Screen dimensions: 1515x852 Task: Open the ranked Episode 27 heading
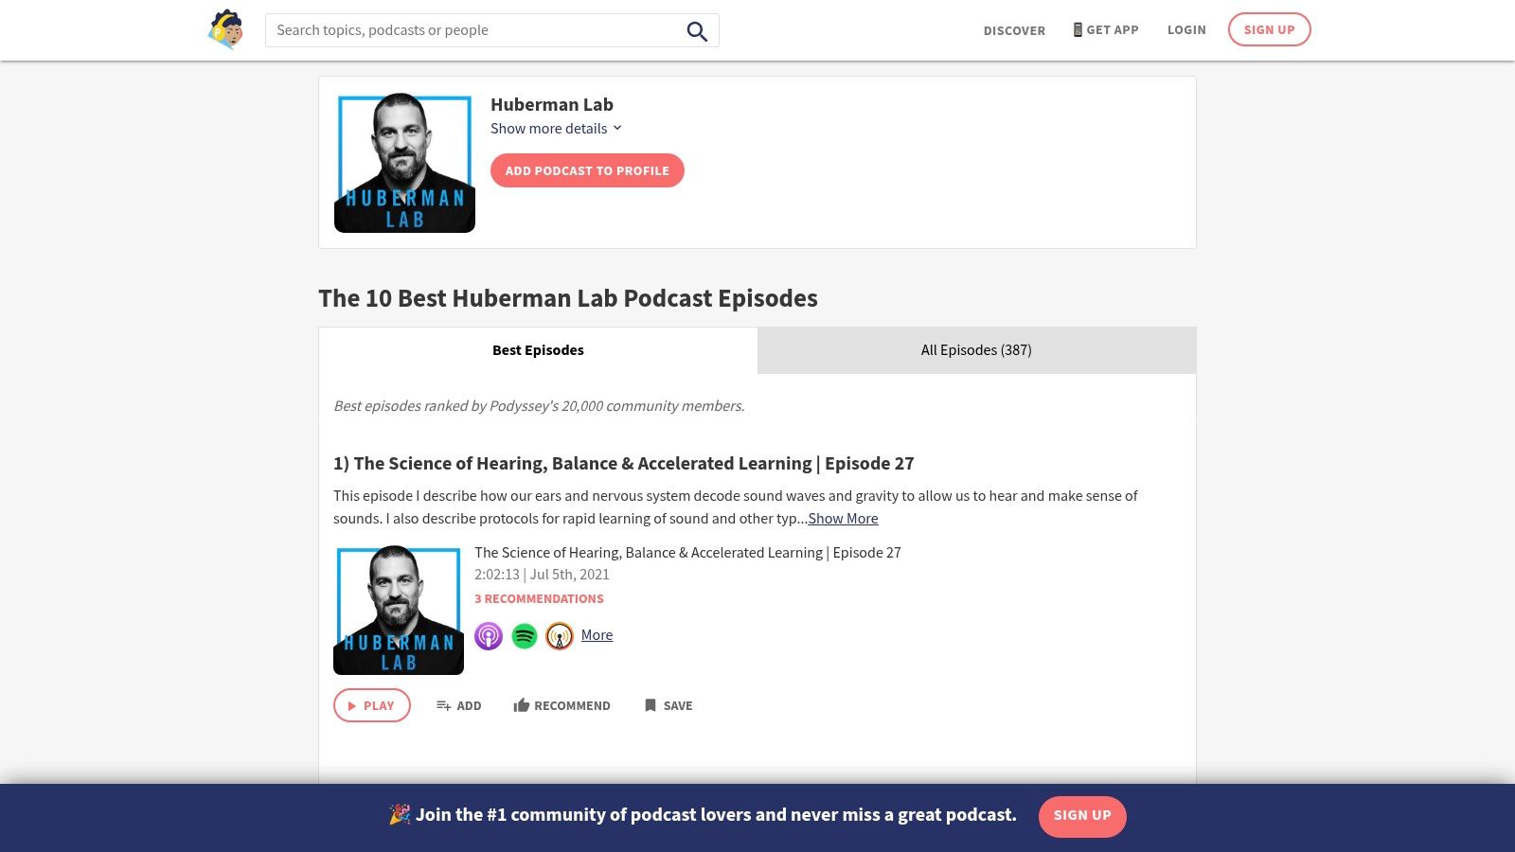624,463
